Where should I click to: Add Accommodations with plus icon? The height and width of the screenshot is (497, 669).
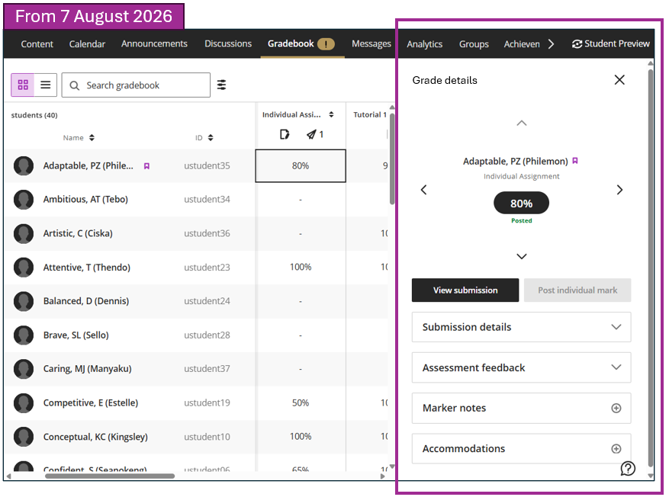pyautogui.click(x=616, y=449)
